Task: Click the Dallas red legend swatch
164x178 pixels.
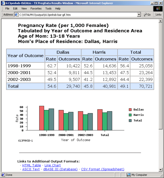Action: (x=130, y=109)
